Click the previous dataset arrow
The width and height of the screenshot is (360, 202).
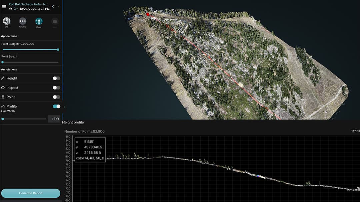click(53, 6)
